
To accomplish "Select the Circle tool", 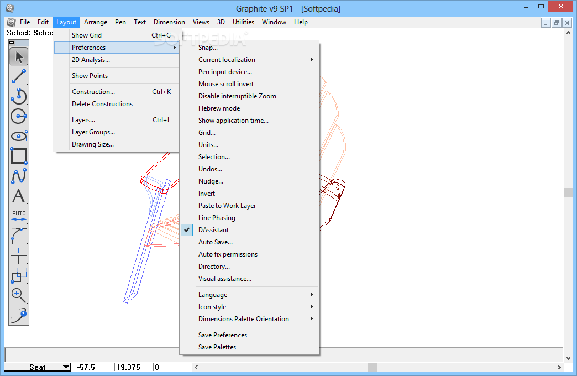I will (19, 116).
